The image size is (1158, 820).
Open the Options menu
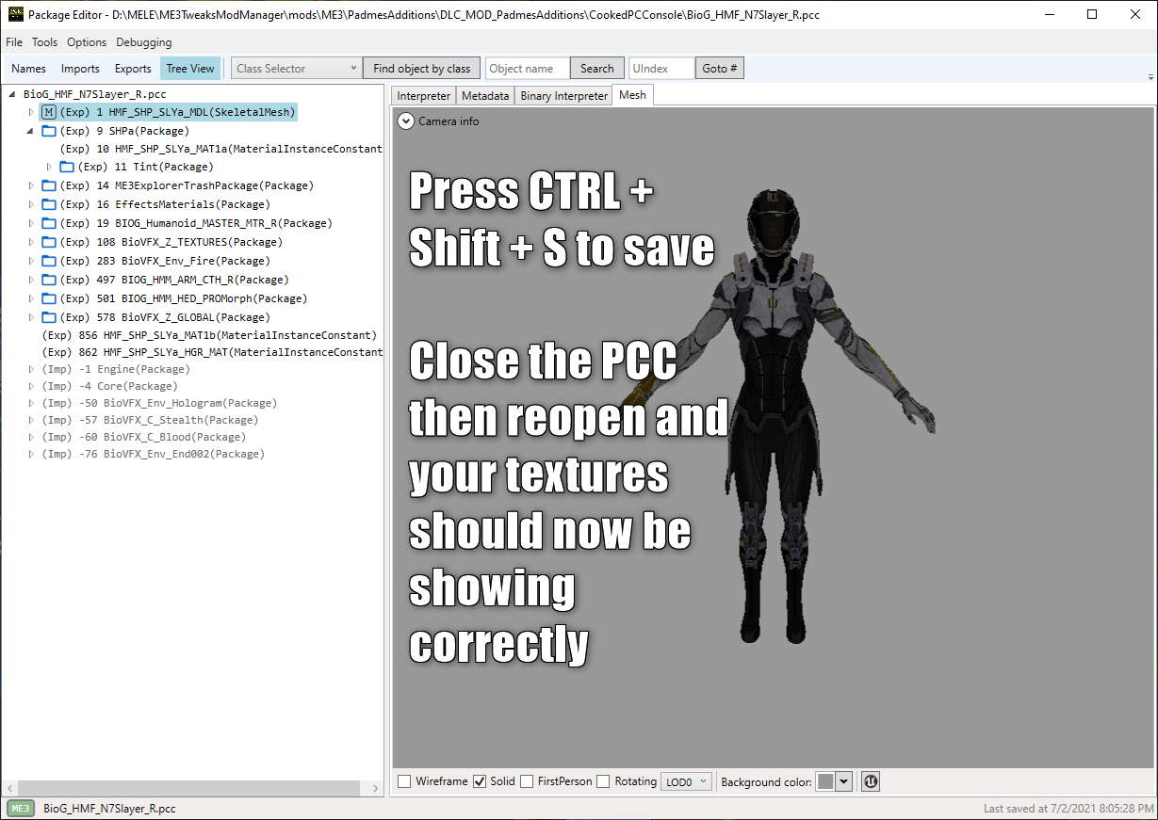[87, 42]
